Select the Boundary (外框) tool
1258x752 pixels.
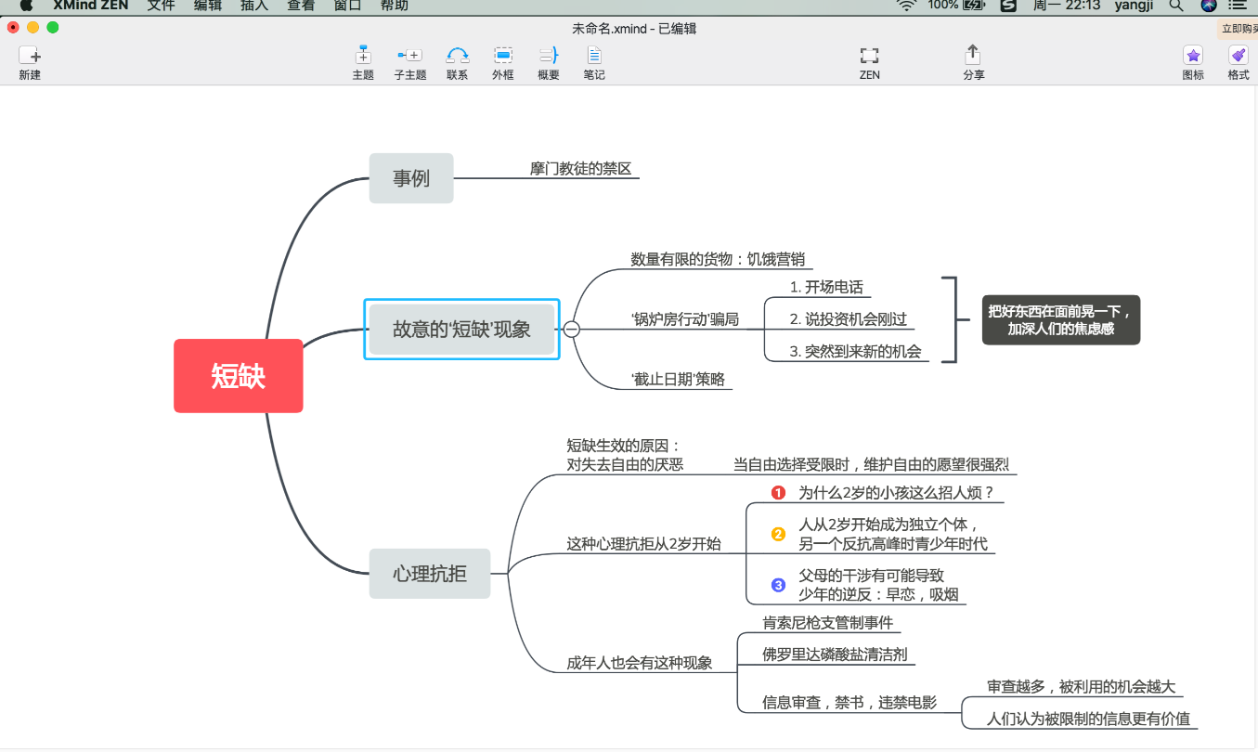pos(502,56)
